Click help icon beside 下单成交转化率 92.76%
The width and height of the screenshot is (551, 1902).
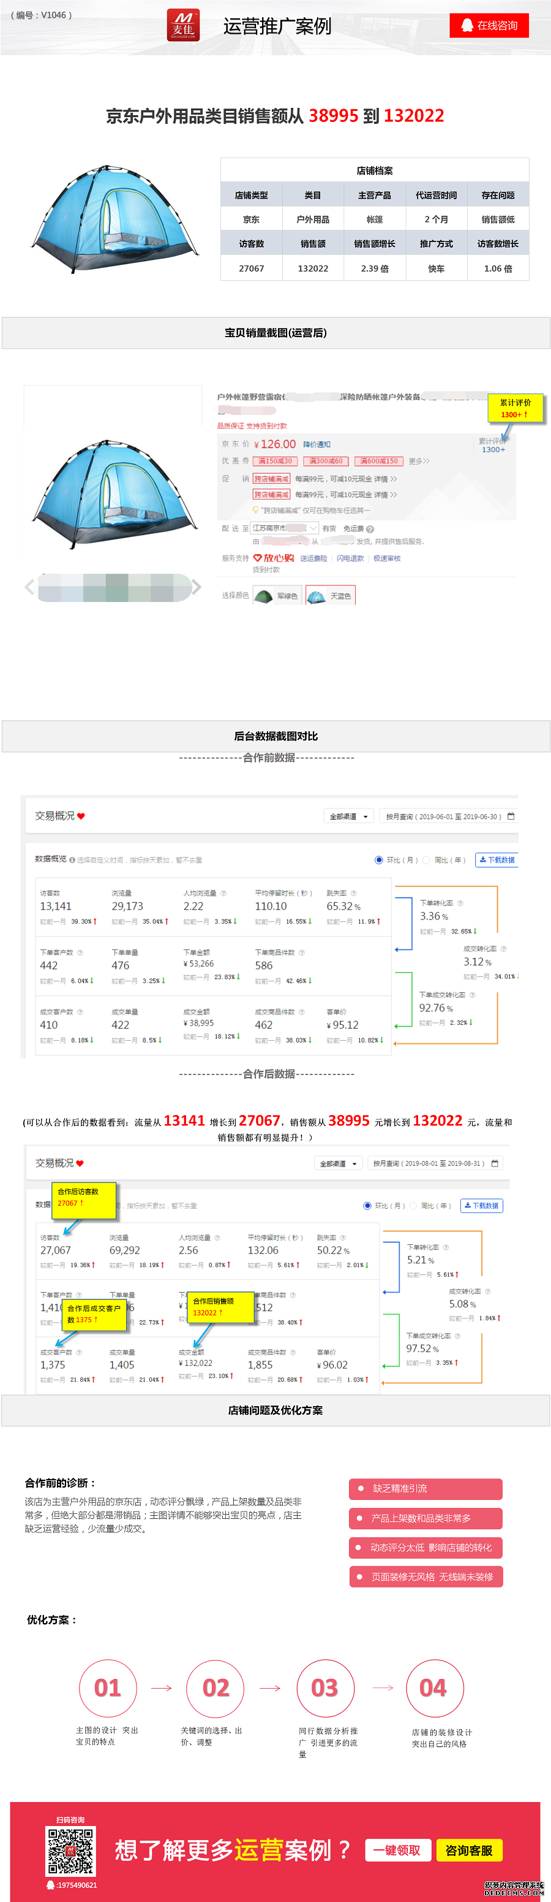472,995
